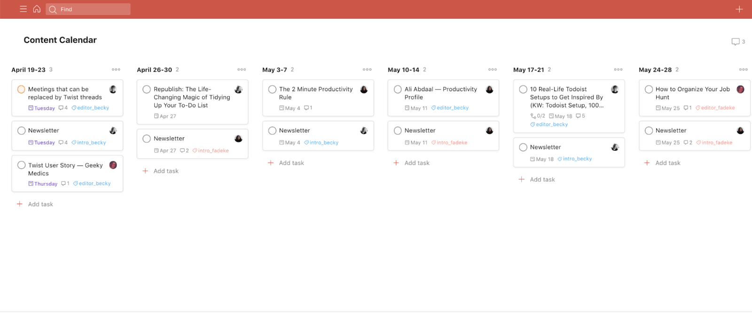The image size is (752, 313).
Task: Go to Home via house icon
Action: [x=37, y=9]
